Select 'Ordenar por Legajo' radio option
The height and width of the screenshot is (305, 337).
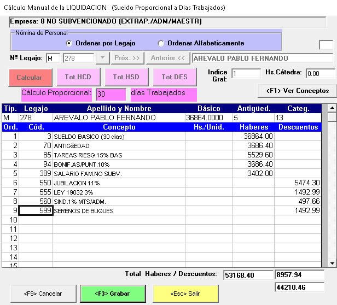click(x=69, y=43)
